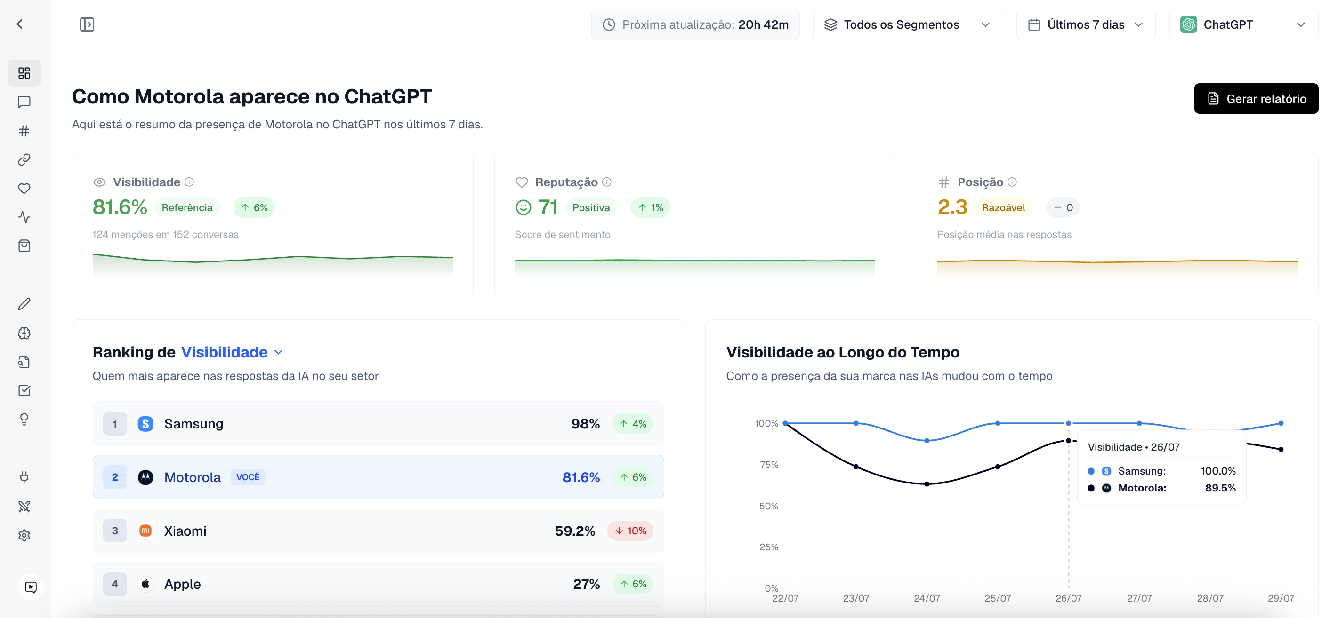Click the cursor feedback bubble icon

[x=31, y=587]
